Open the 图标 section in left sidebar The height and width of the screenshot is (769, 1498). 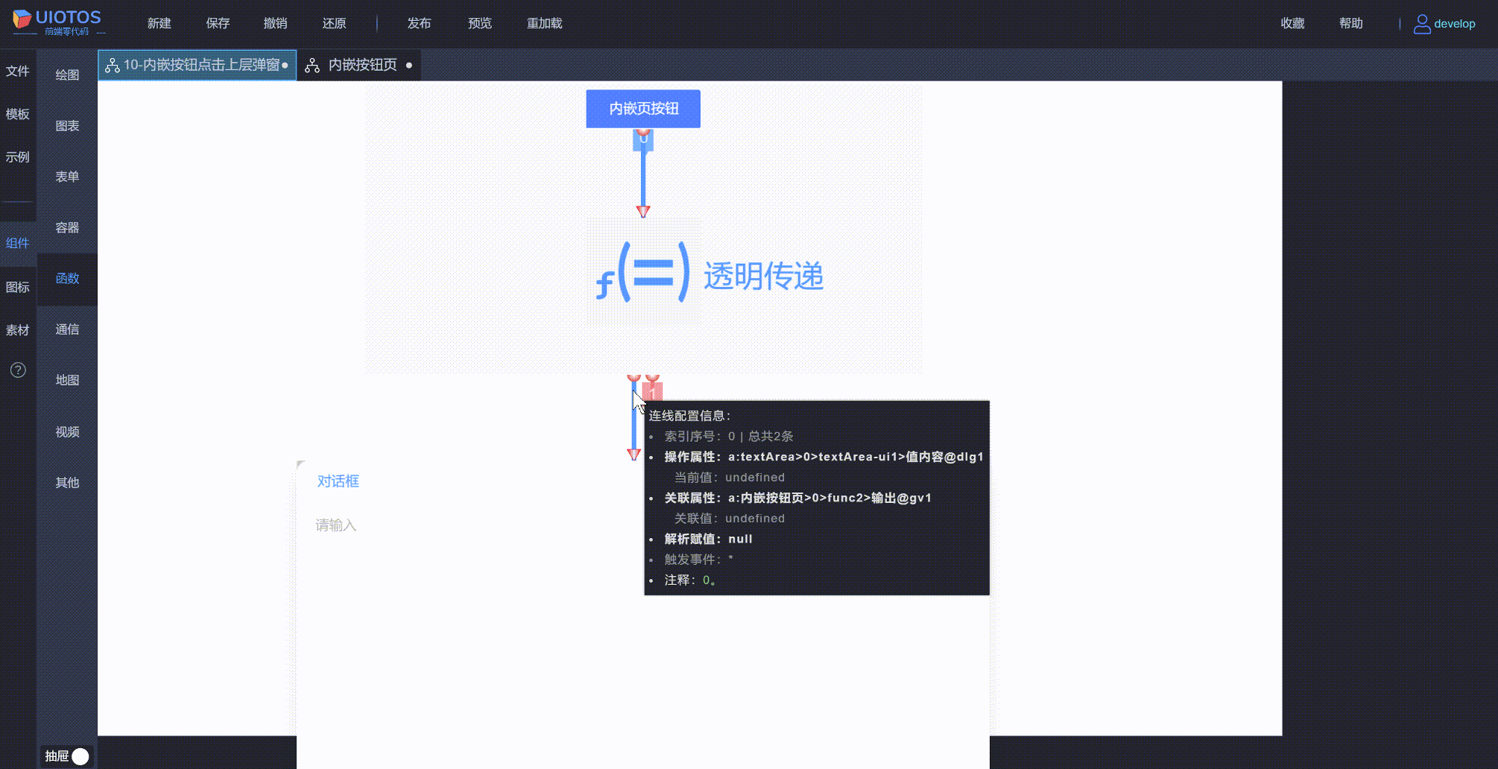18,286
